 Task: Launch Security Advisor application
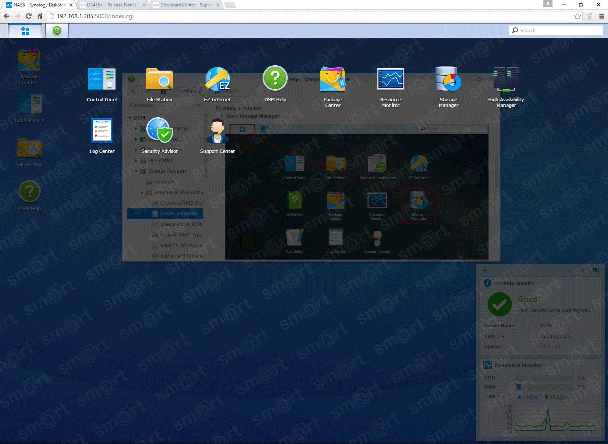(x=160, y=136)
